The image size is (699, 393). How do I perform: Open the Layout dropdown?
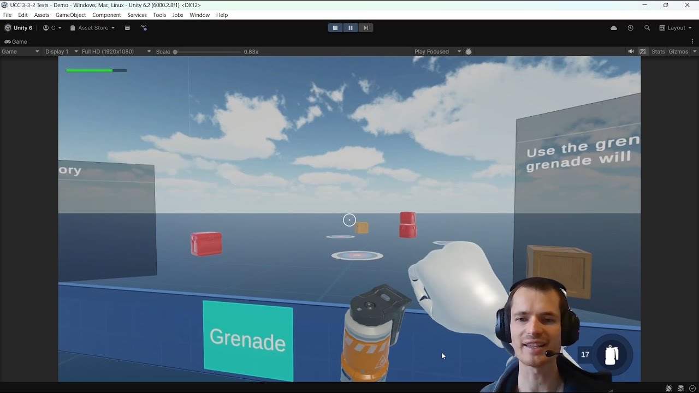click(676, 28)
